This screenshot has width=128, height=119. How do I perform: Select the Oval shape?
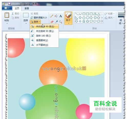[x=84, y=14]
